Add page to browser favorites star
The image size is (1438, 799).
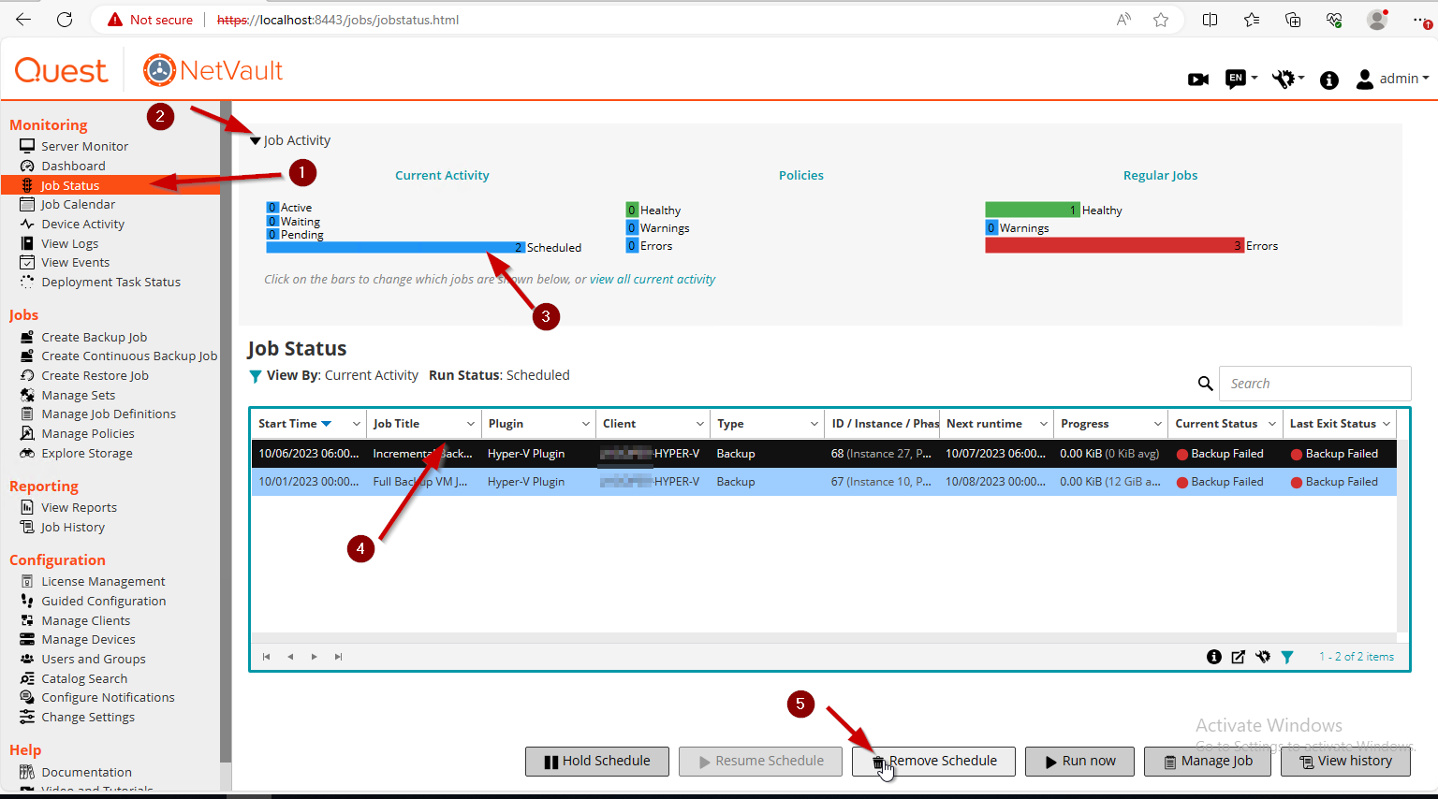click(x=1161, y=20)
